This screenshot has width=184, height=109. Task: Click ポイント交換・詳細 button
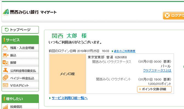coord(154,89)
